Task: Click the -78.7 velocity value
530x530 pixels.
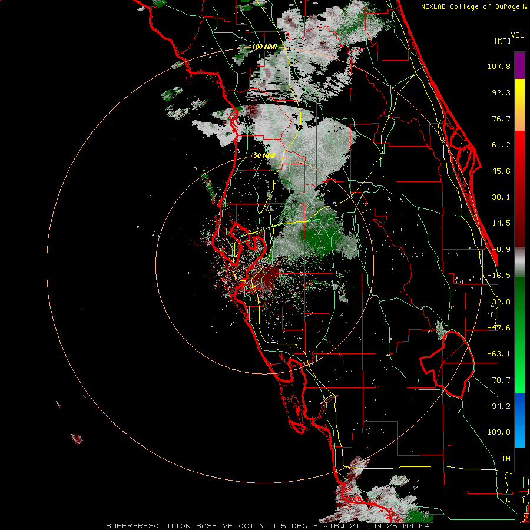Action: point(499,380)
